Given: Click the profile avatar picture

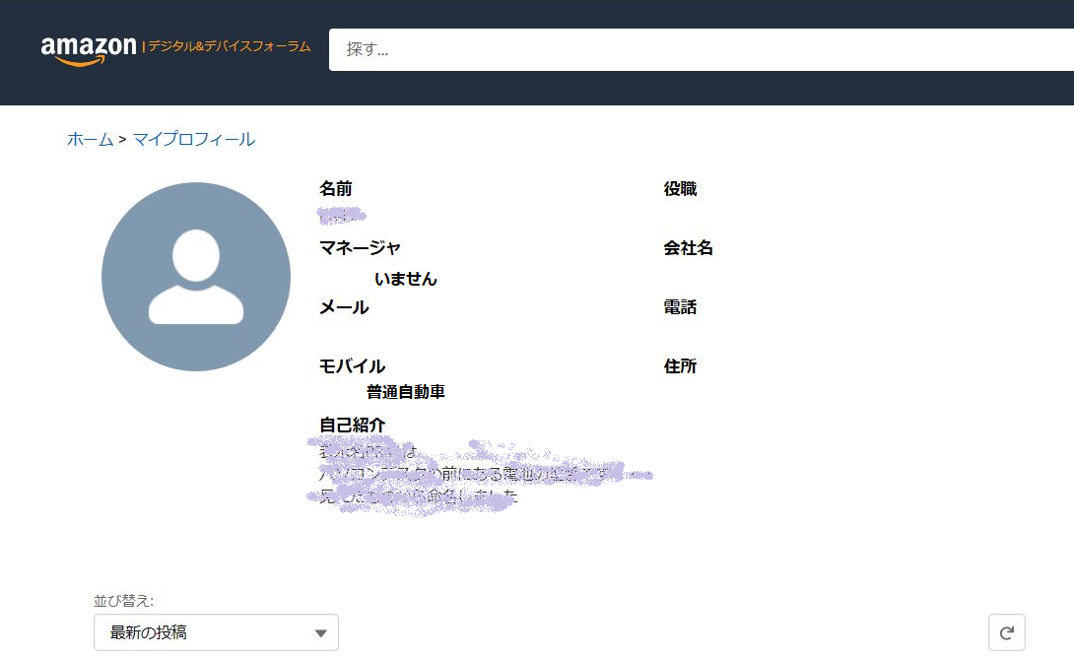Looking at the screenshot, I should coord(196,277).
